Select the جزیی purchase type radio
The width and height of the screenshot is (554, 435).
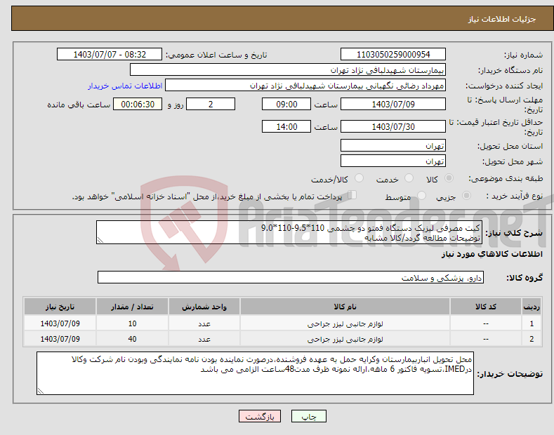(466, 196)
